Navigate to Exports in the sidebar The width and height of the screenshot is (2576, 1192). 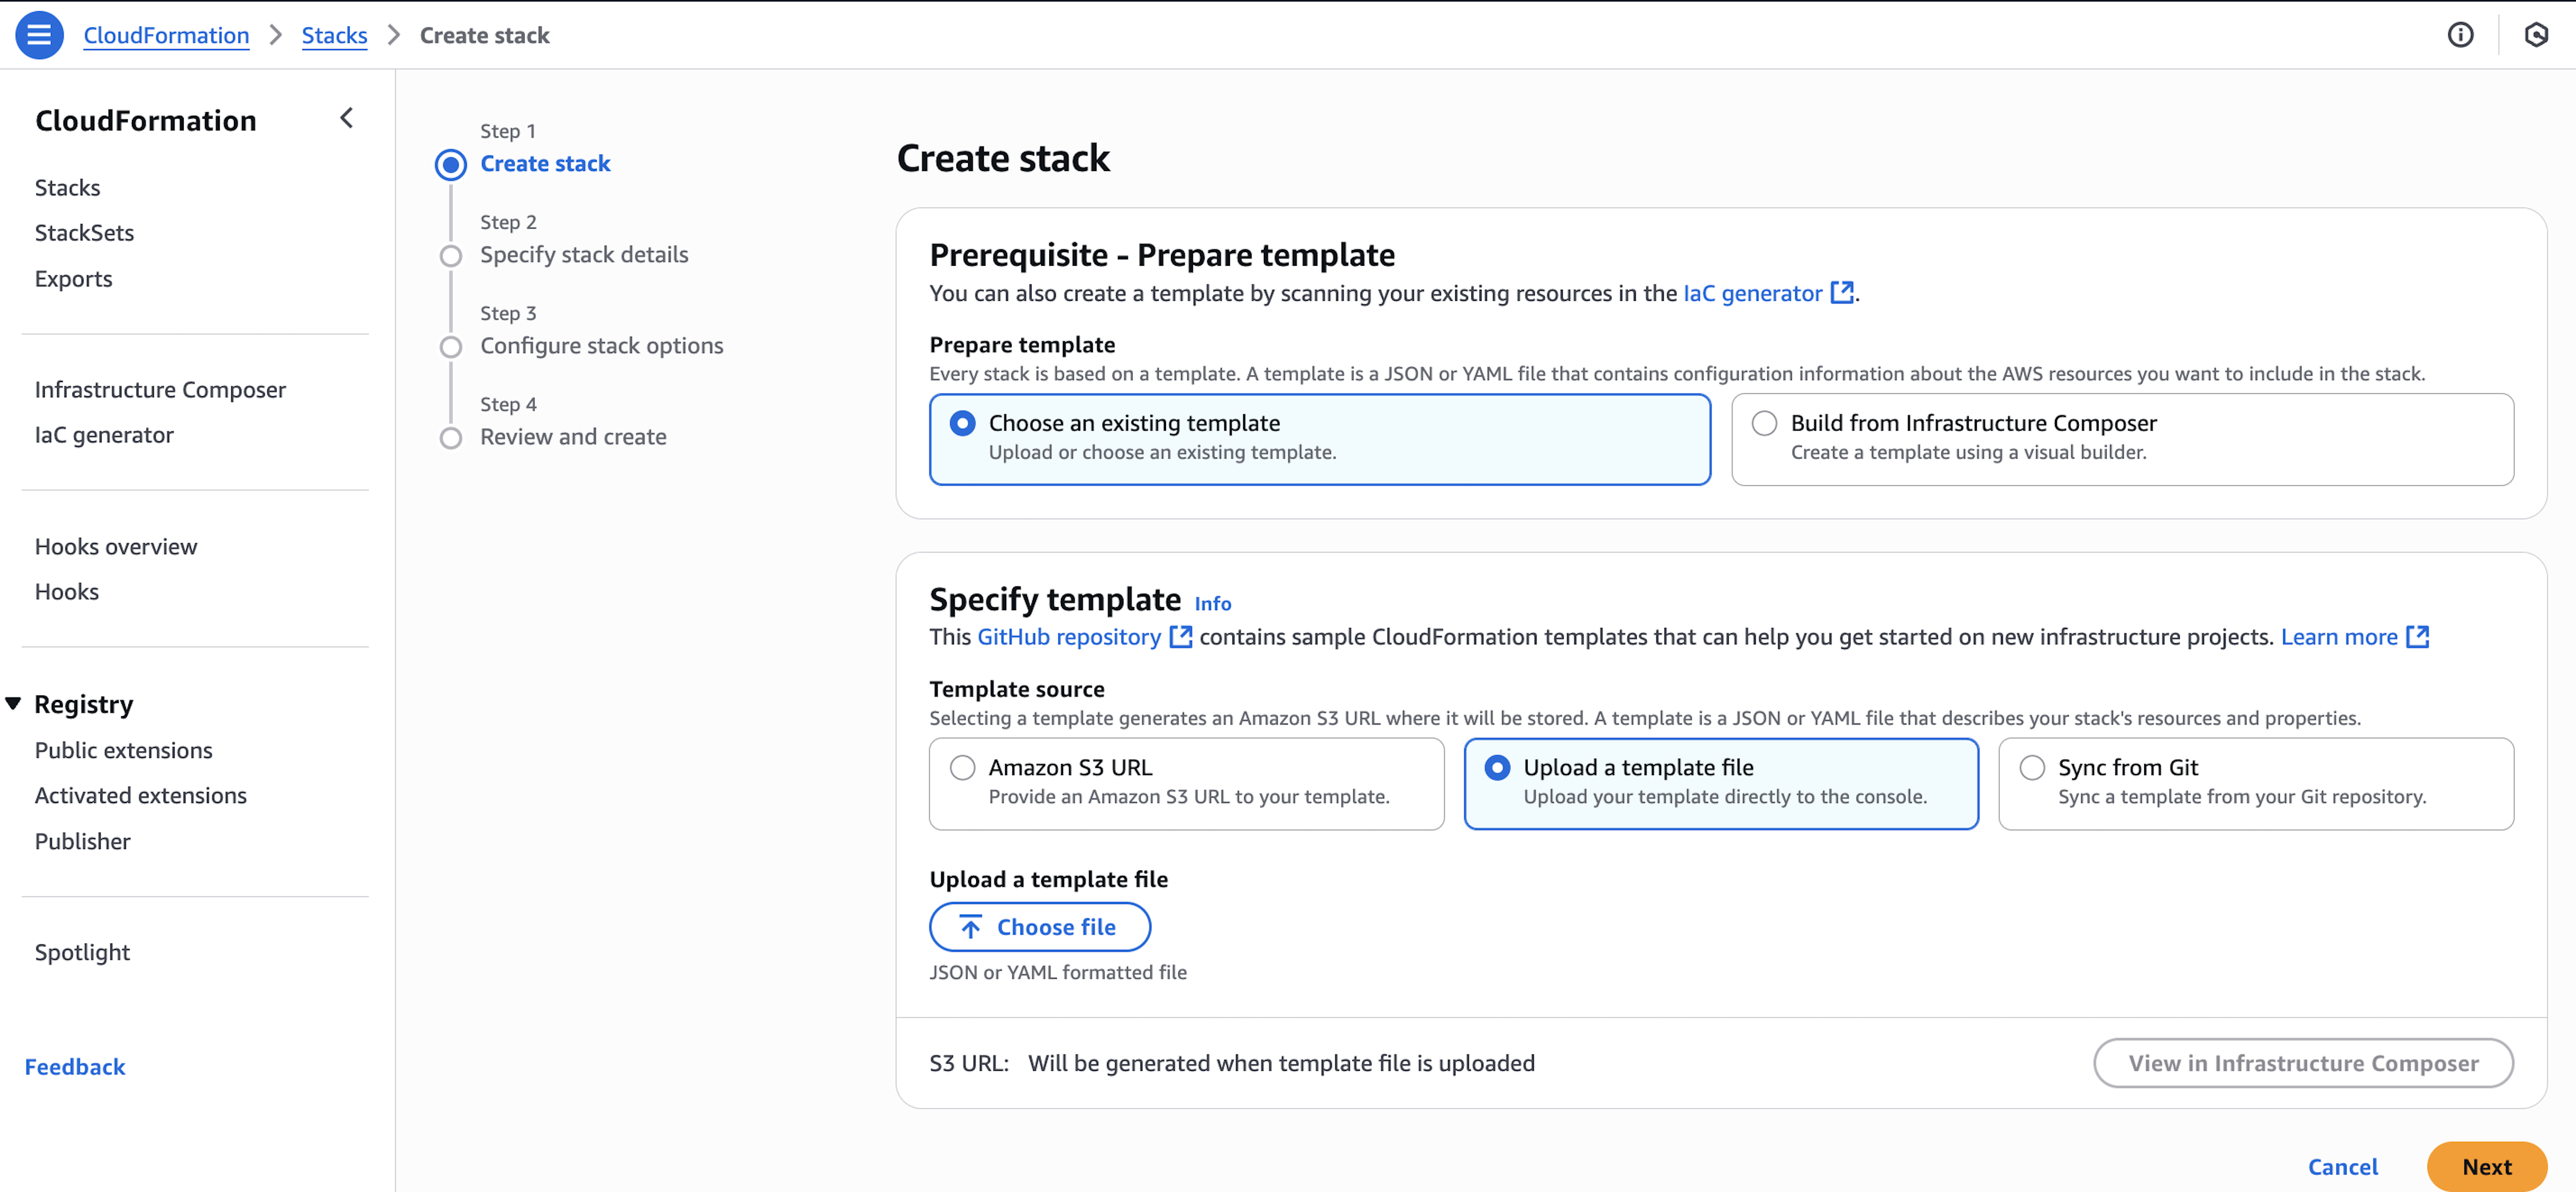pos(73,278)
